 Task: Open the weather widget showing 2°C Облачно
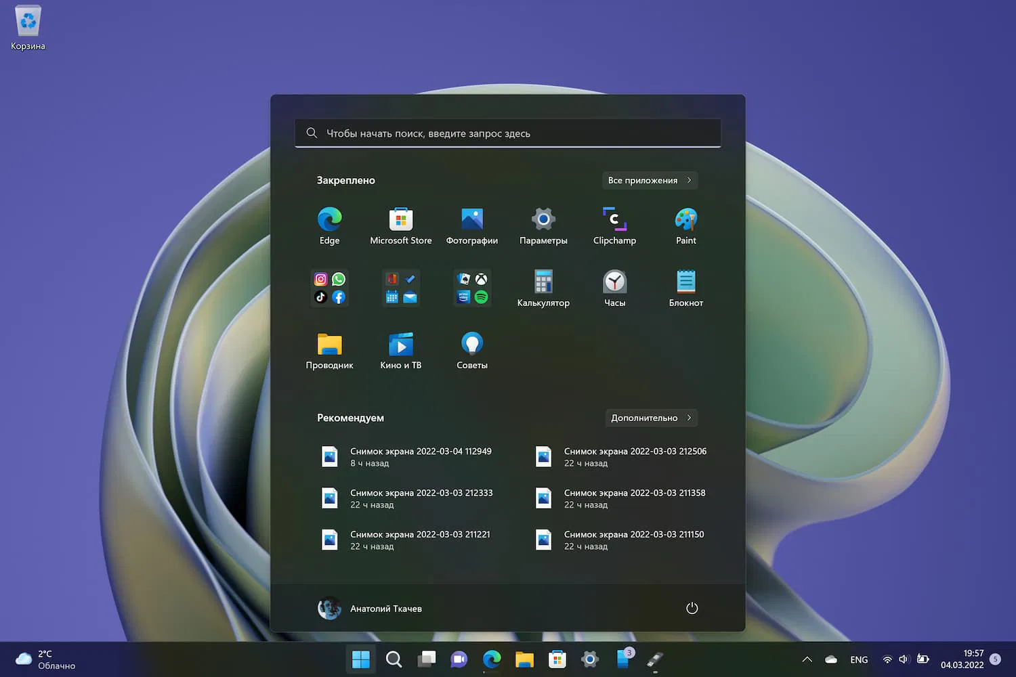(x=45, y=659)
